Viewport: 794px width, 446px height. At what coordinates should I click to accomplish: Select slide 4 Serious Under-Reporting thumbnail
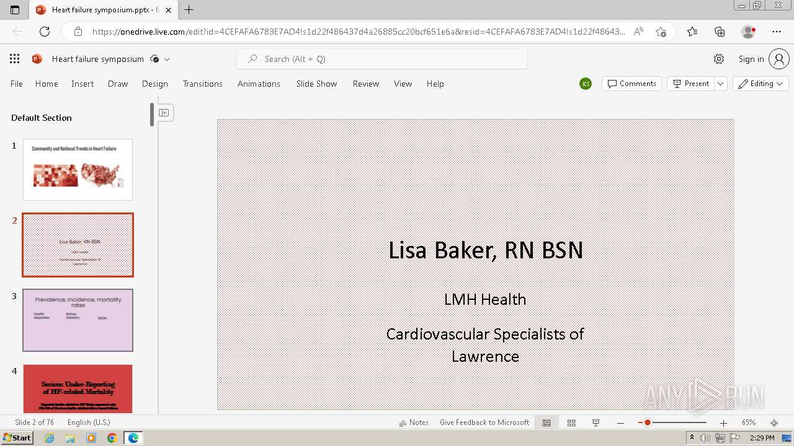point(78,389)
